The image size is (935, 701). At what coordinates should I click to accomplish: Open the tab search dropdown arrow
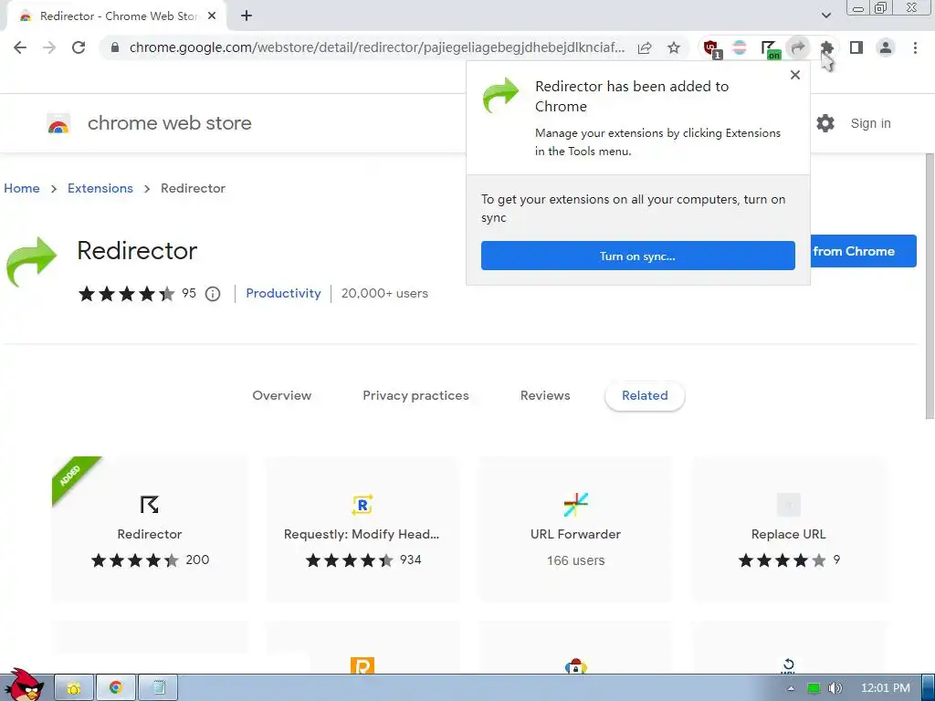[x=825, y=16]
